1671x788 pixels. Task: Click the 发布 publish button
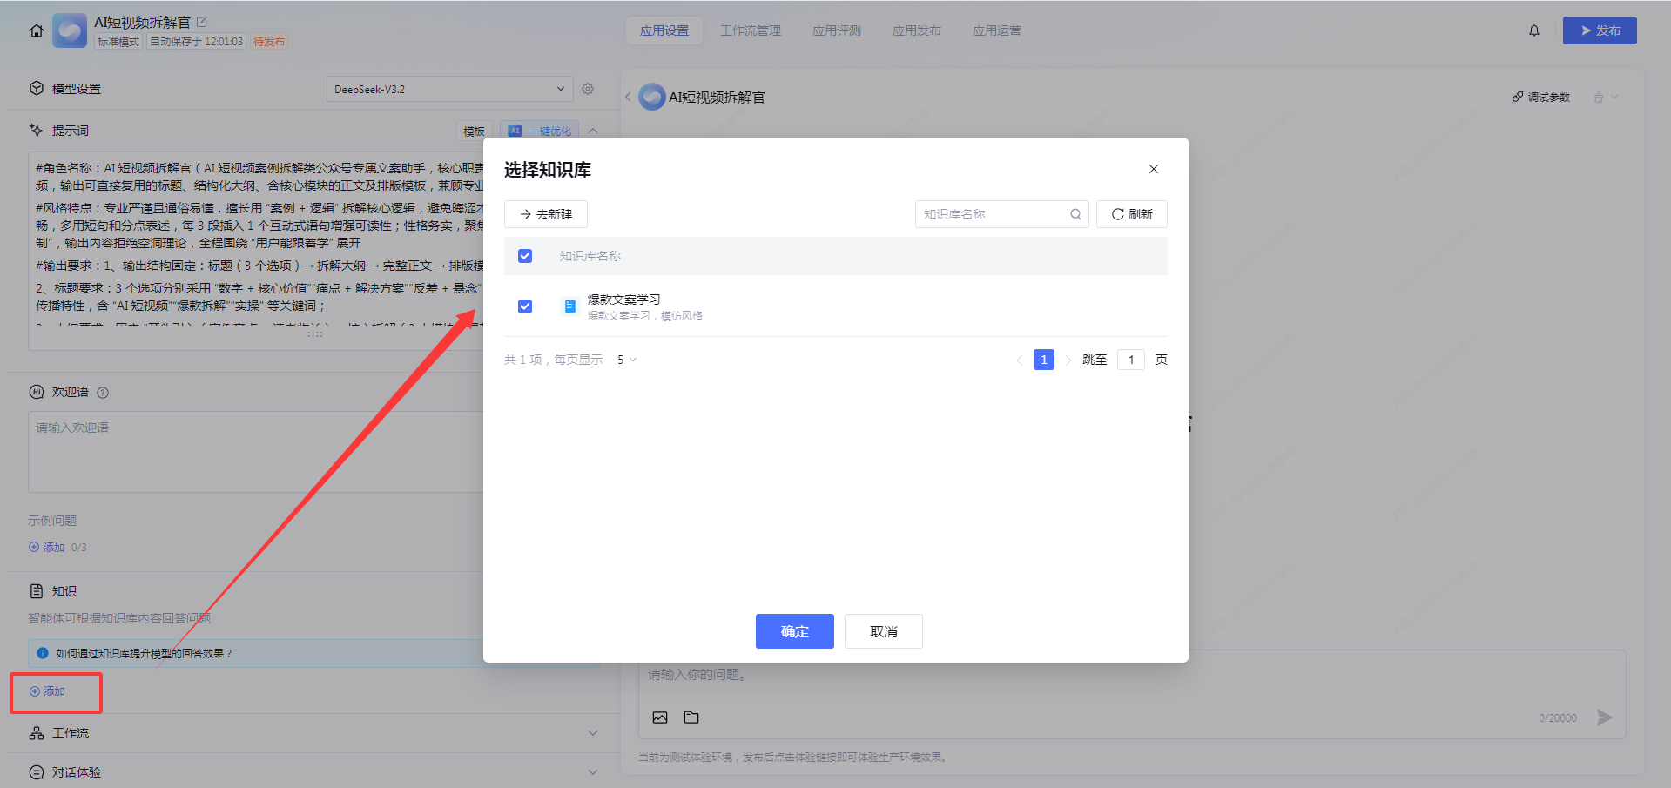click(1600, 30)
